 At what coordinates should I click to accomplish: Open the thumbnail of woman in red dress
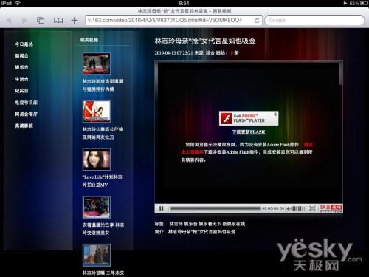click(97, 112)
